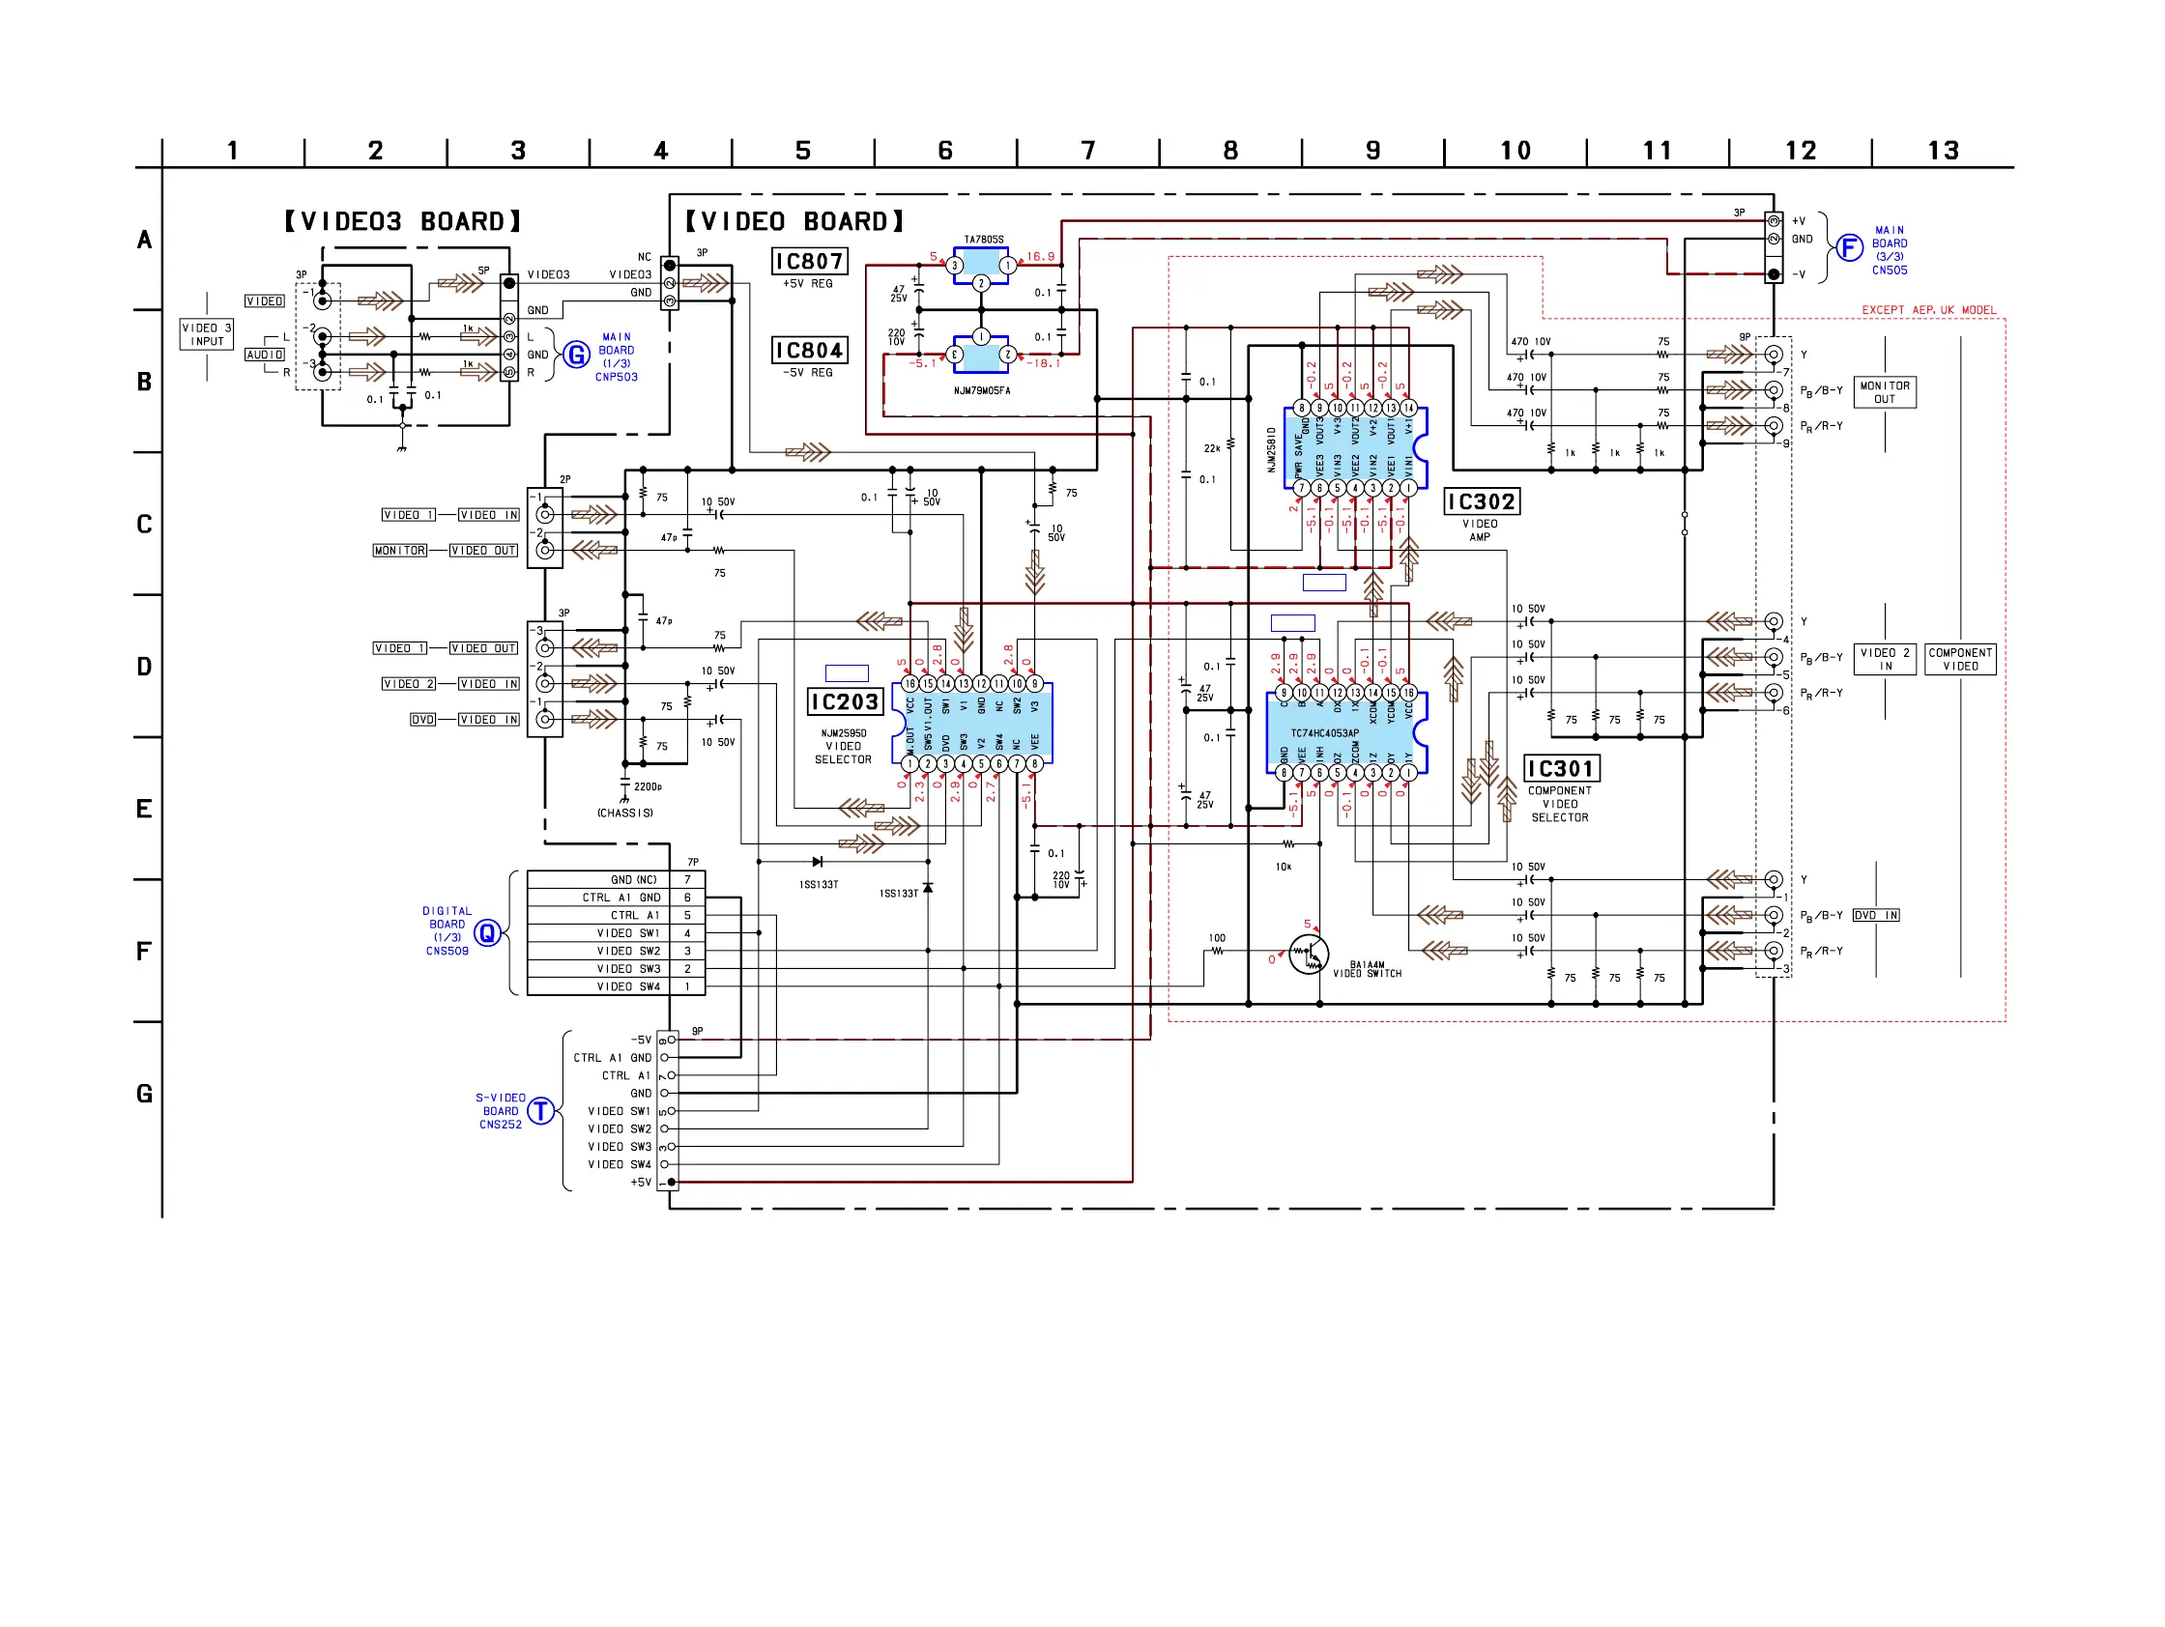
Task: Click the S-VIDEO BOARD CNS252 blue reference
Action: [500, 1110]
